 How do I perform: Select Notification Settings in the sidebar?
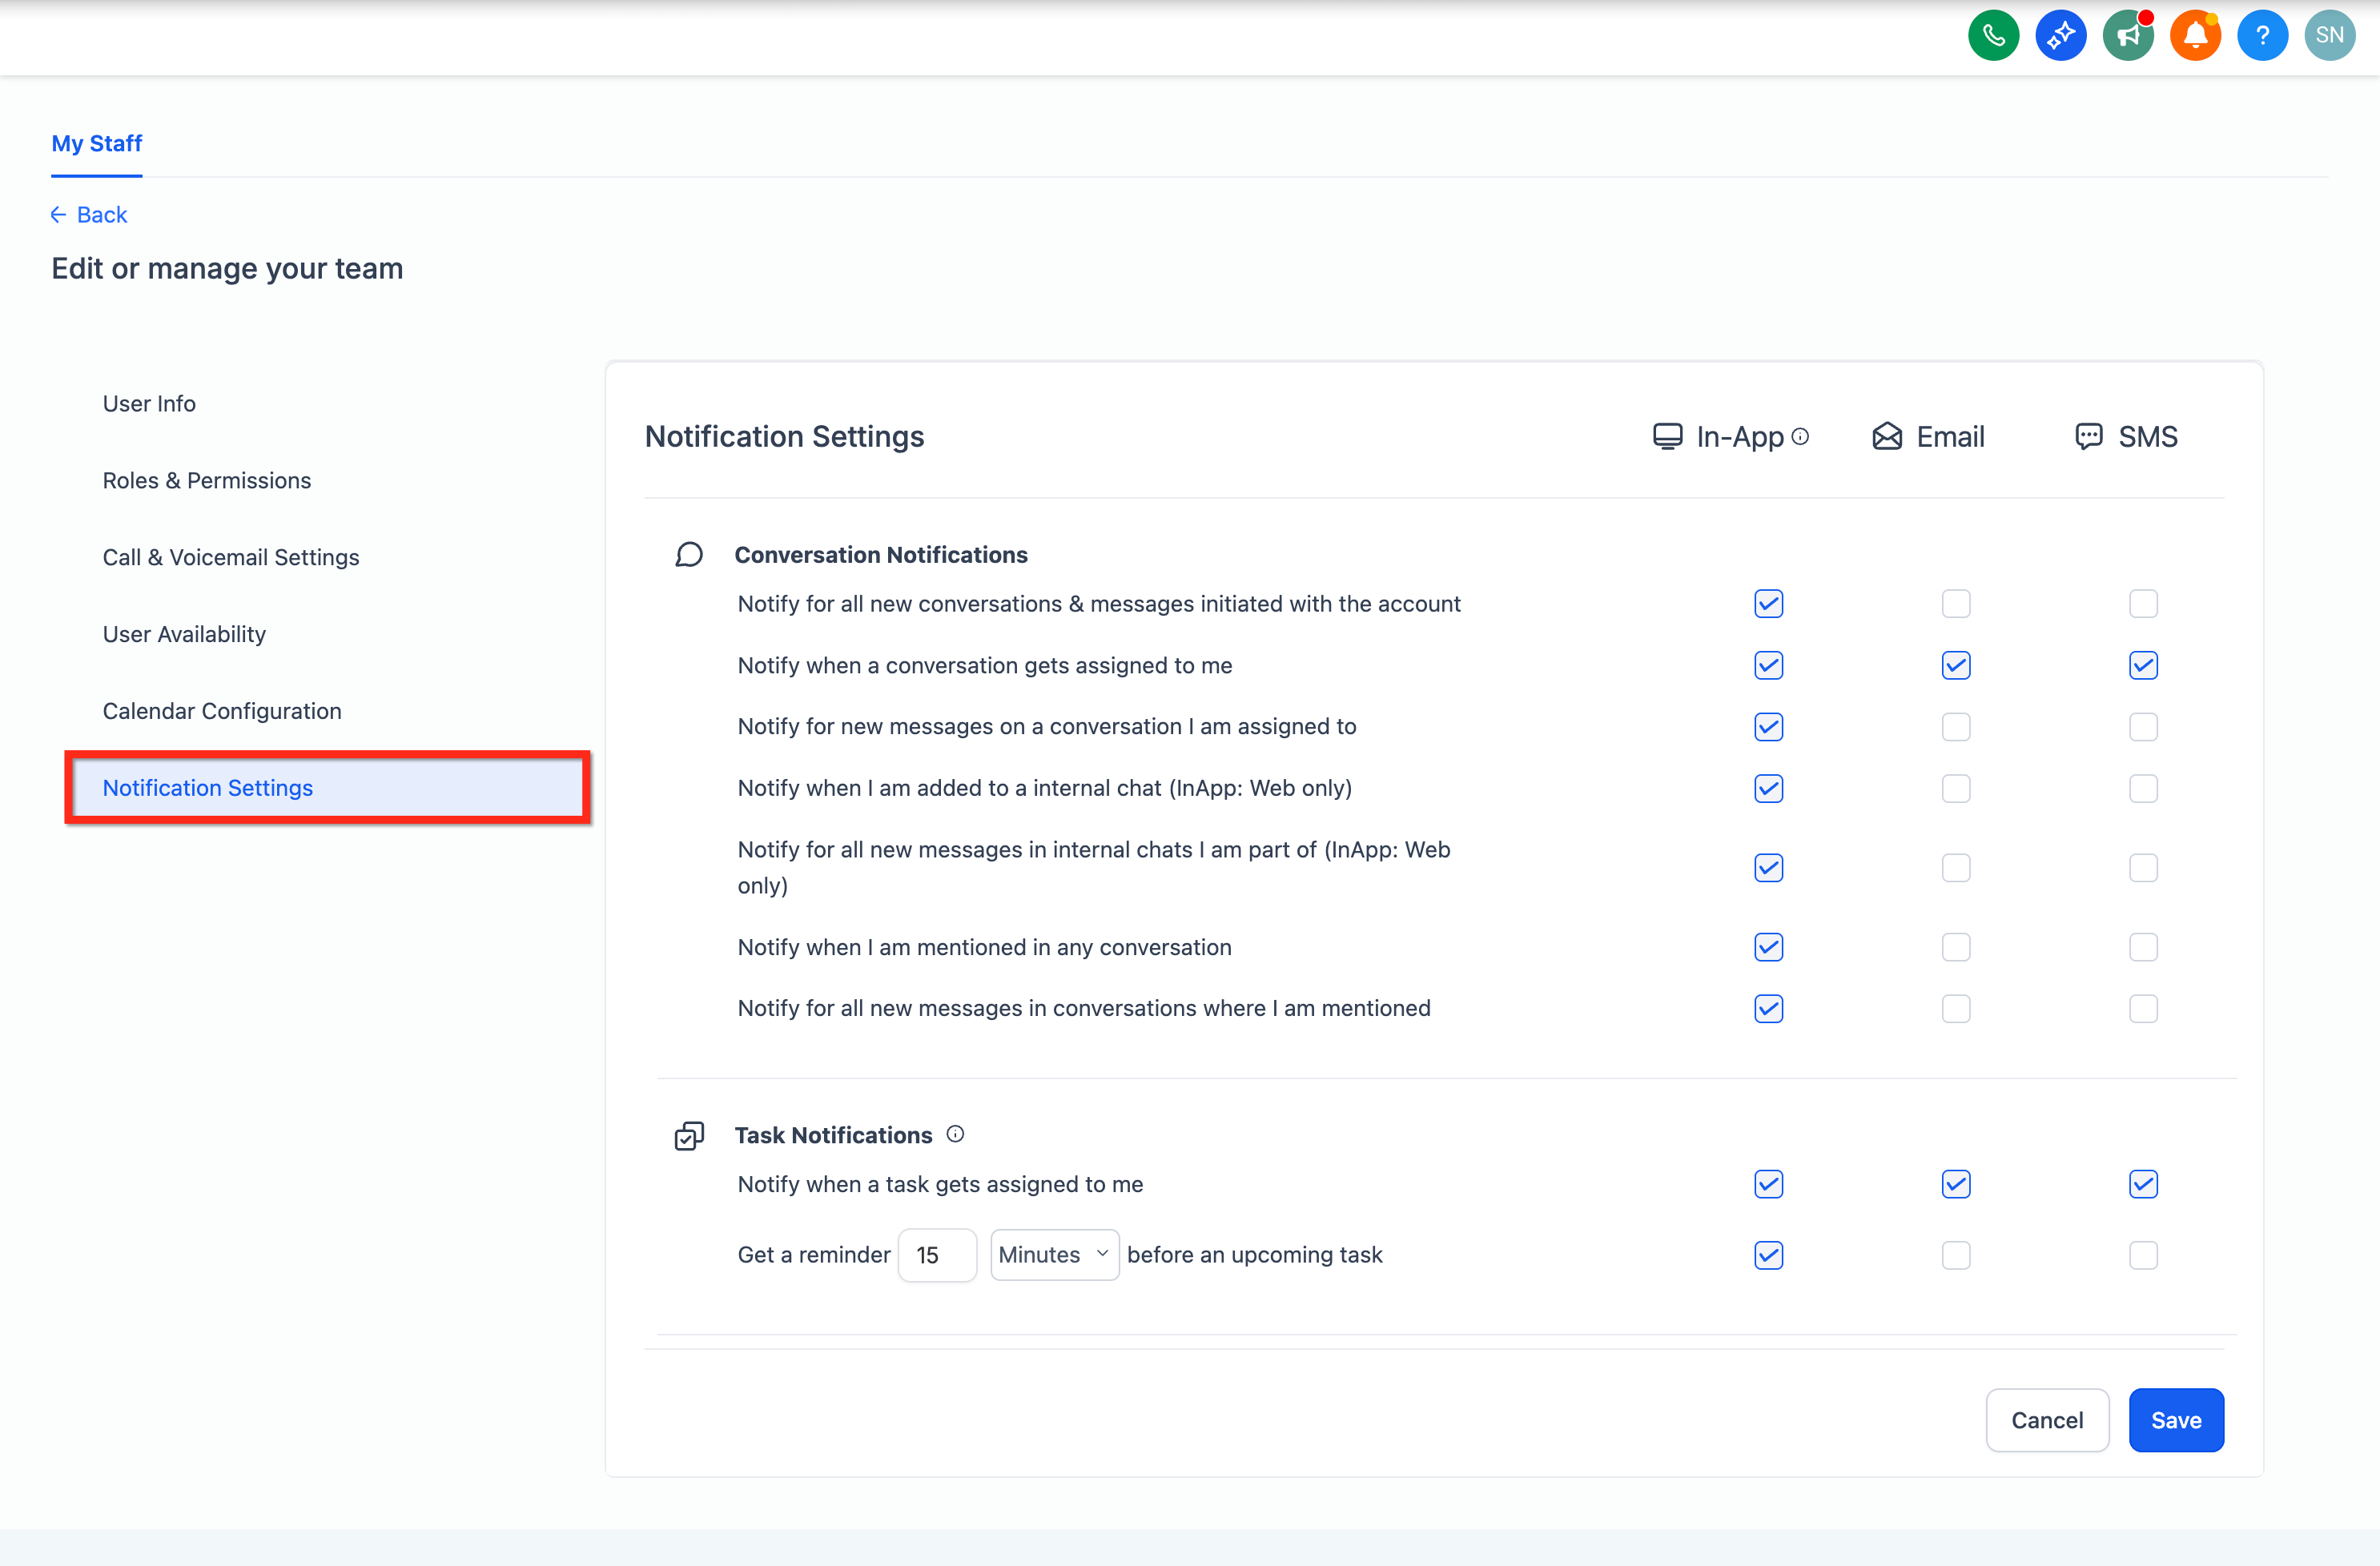327,788
